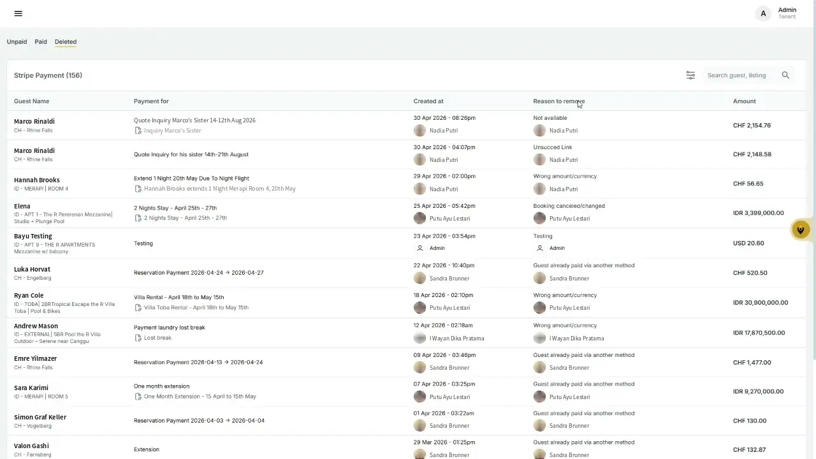The width and height of the screenshot is (816, 459).
Task: Click Unsucced Link removal reason
Action: click(x=553, y=147)
